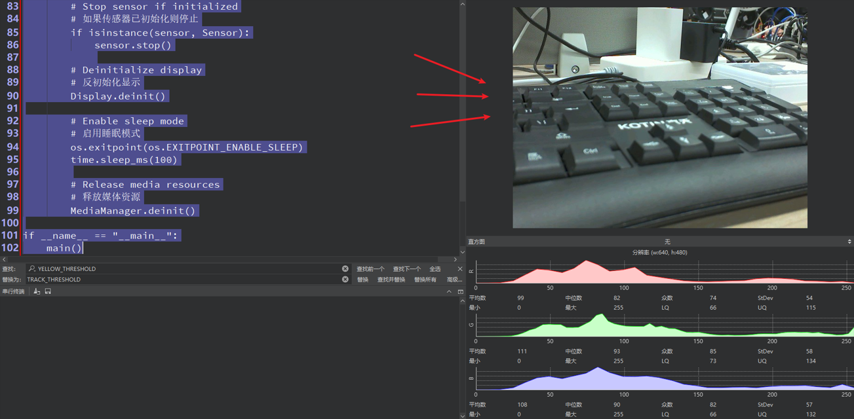Click 全选 (select all) in find bar
The image size is (854, 419).
coord(435,269)
